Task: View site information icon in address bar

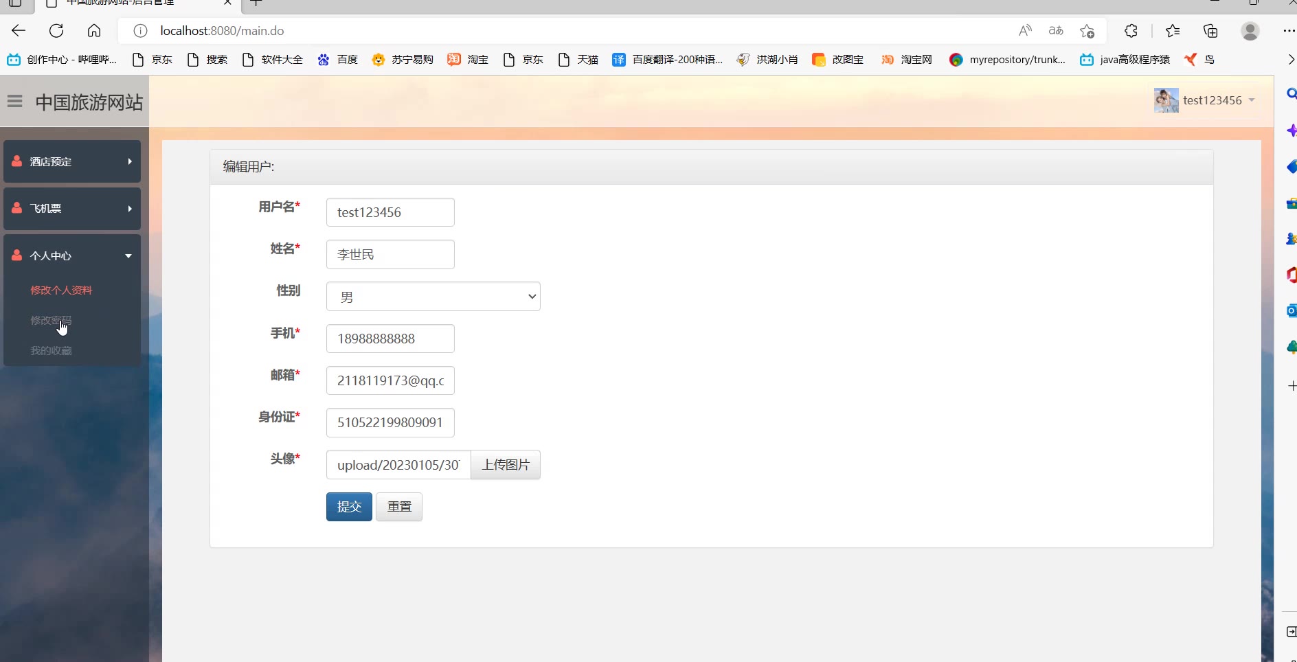Action: [140, 31]
